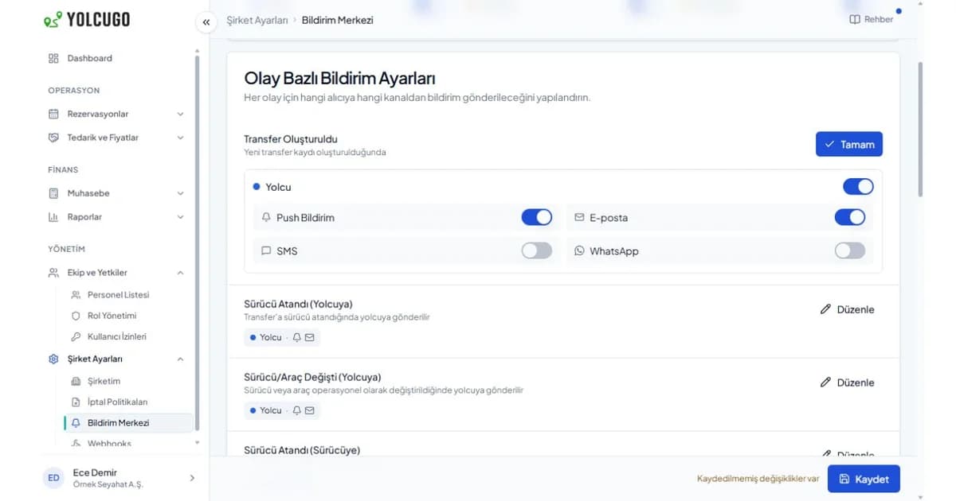Viewport: 956px width, 501px height.
Task: Click the main page vertical scrollbar
Action: tap(920, 130)
